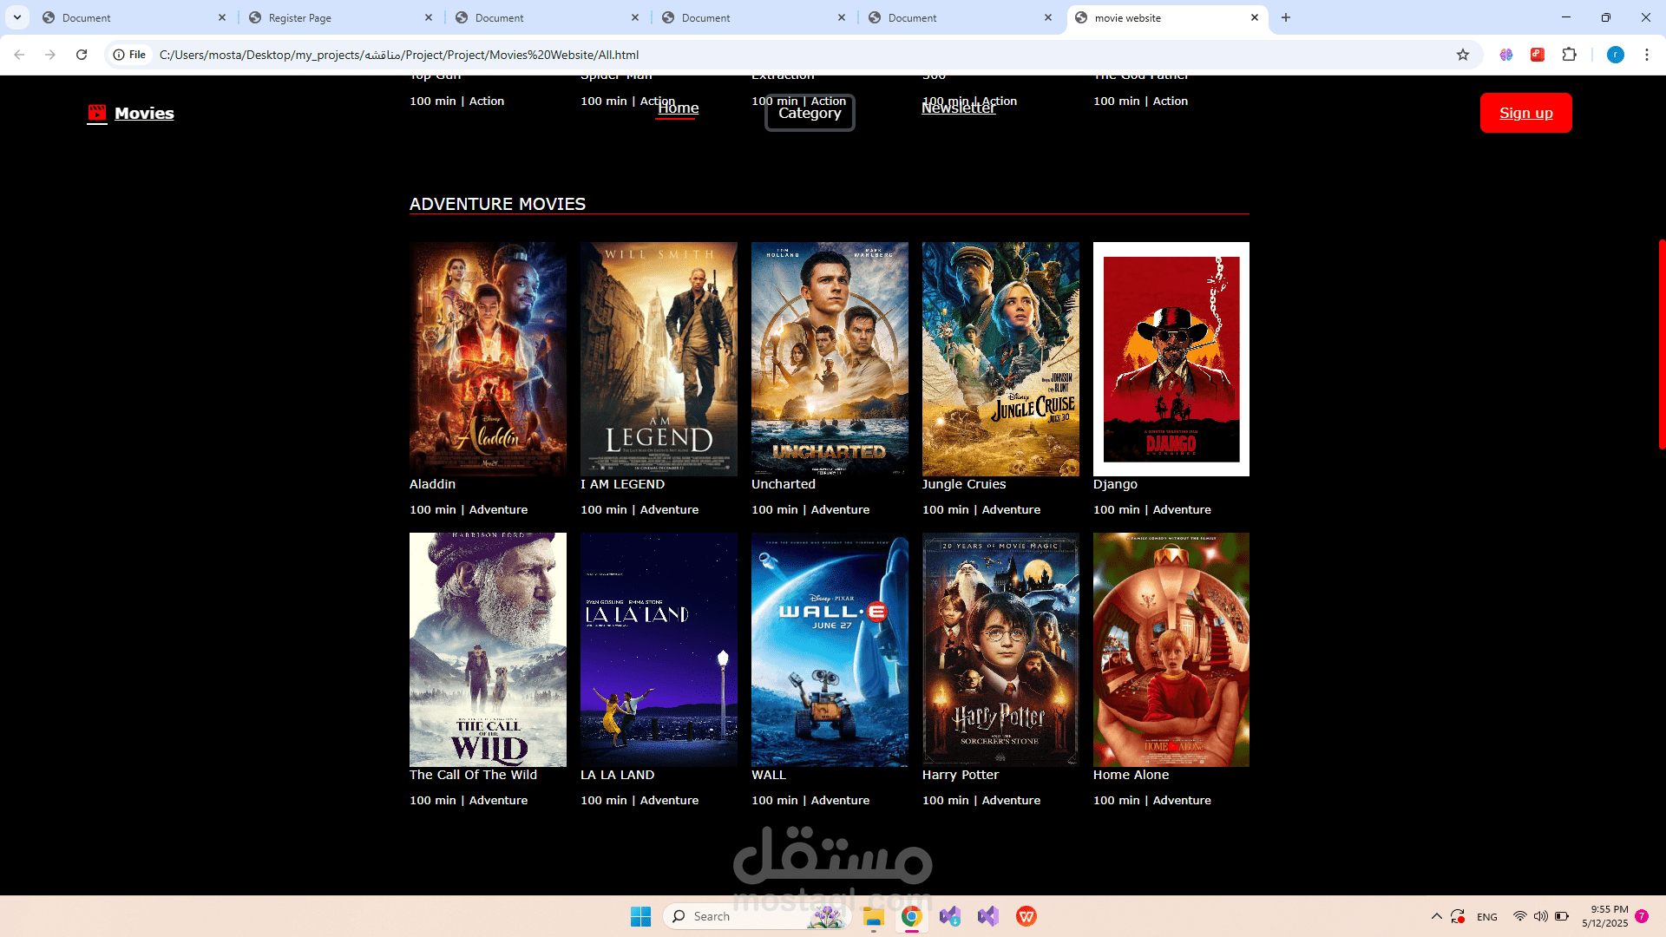Switch to Register Page tab
This screenshot has height=937, width=1666.
(x=341, y=17)
